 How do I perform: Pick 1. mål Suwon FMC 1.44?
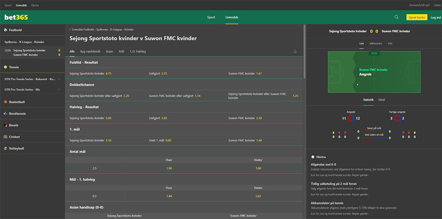click(263, 141)
